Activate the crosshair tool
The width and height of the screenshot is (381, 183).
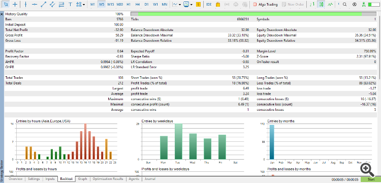(x=15, y=4)
